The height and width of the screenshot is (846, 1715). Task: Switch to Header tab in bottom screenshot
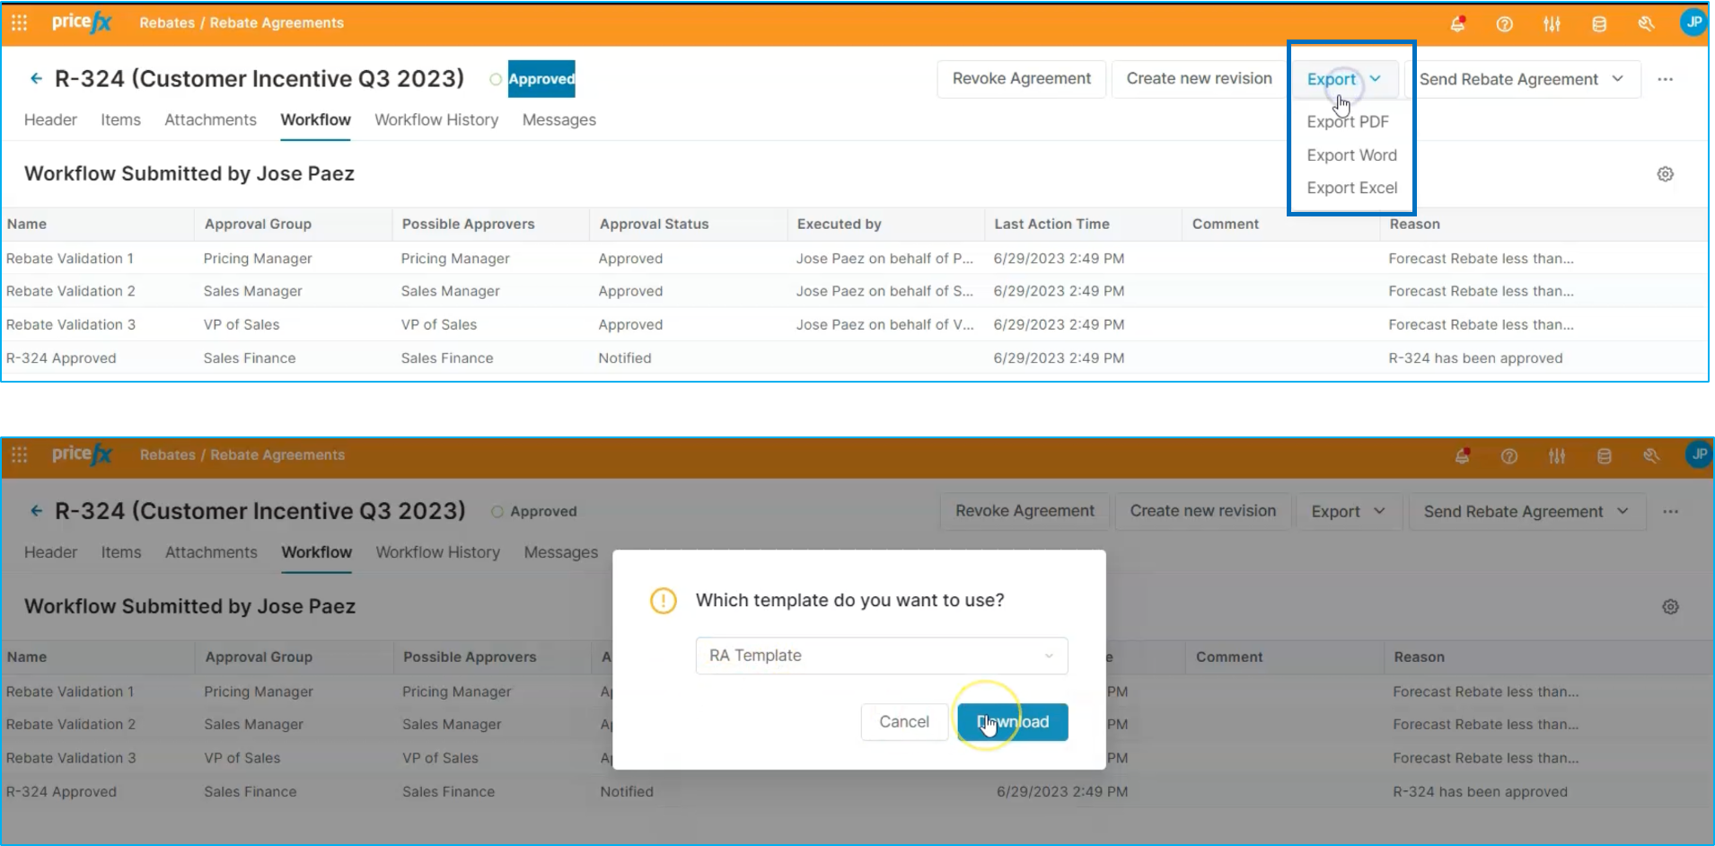(50, 552)
